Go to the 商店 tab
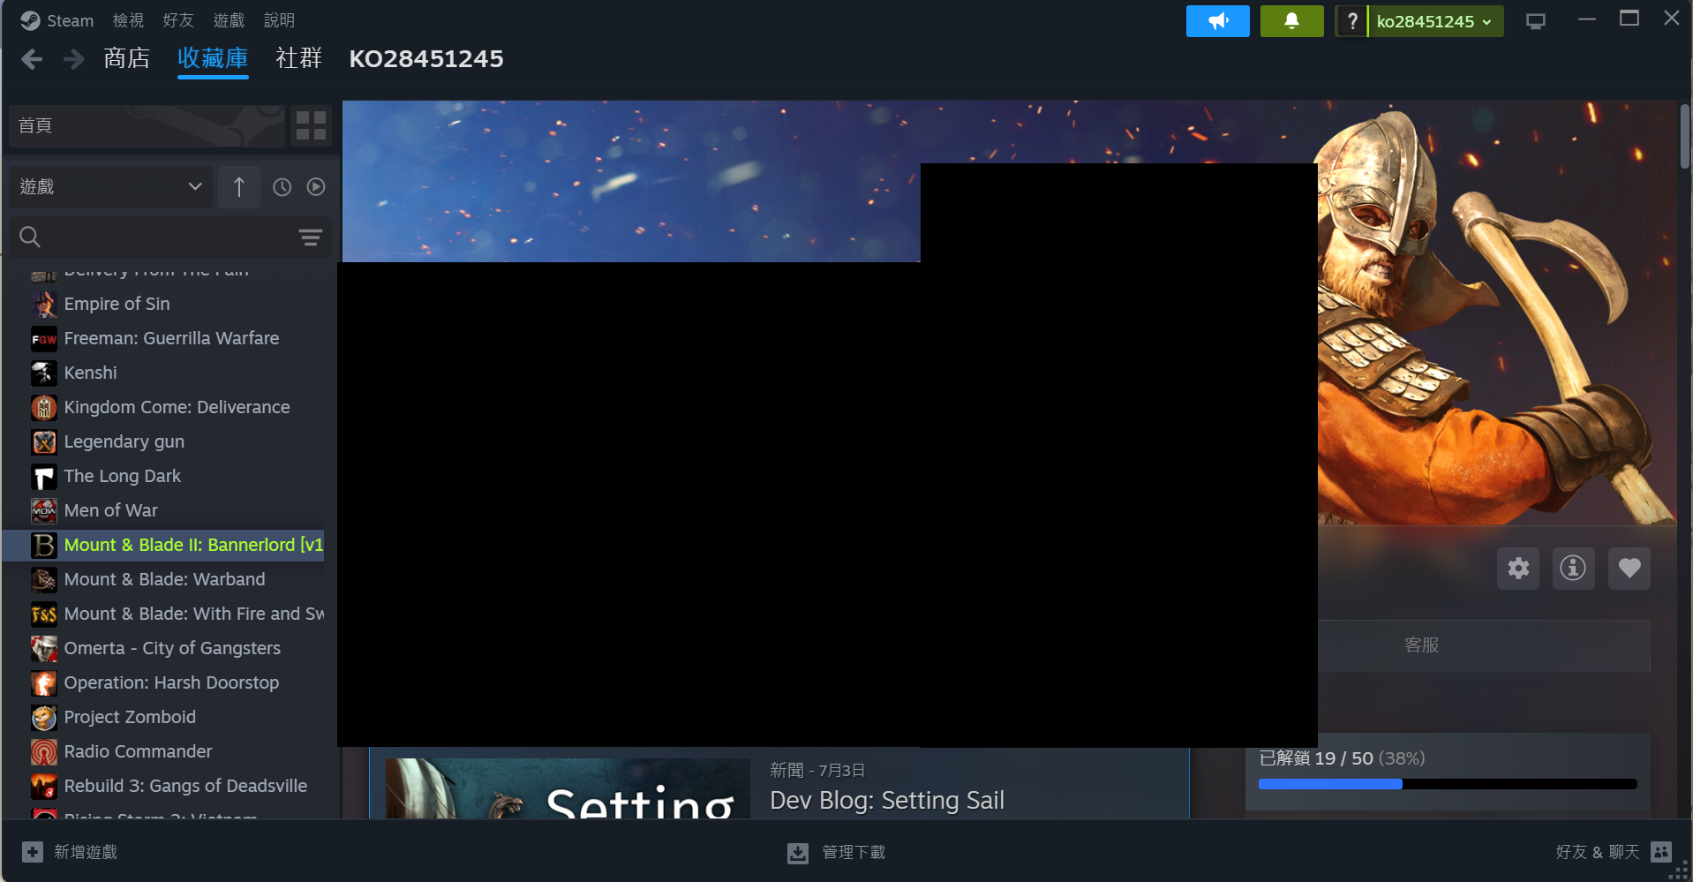 127,58
